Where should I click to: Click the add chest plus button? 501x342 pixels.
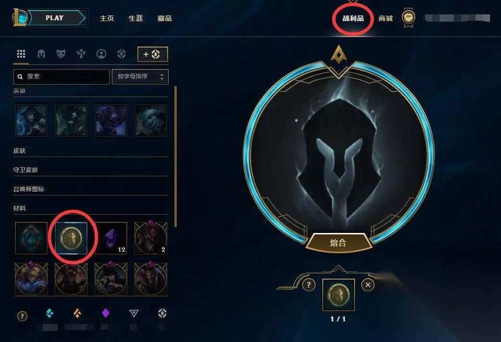pos(153,54)
